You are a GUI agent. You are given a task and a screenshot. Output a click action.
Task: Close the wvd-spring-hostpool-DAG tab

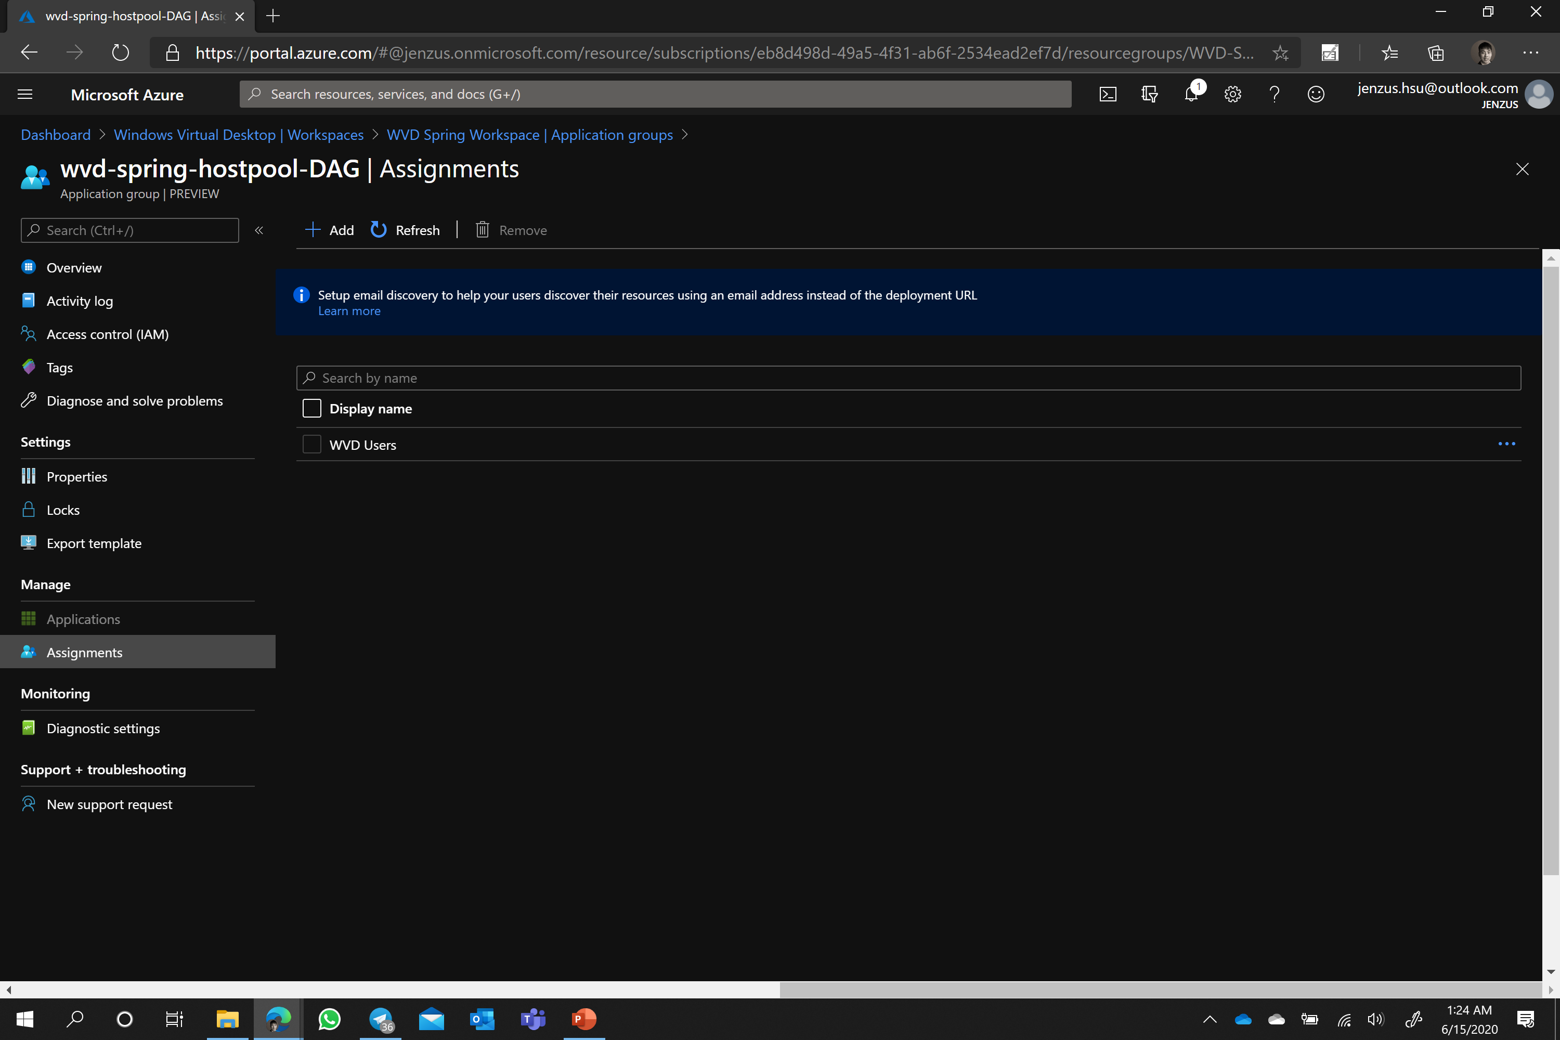click(x=239, y=16)
